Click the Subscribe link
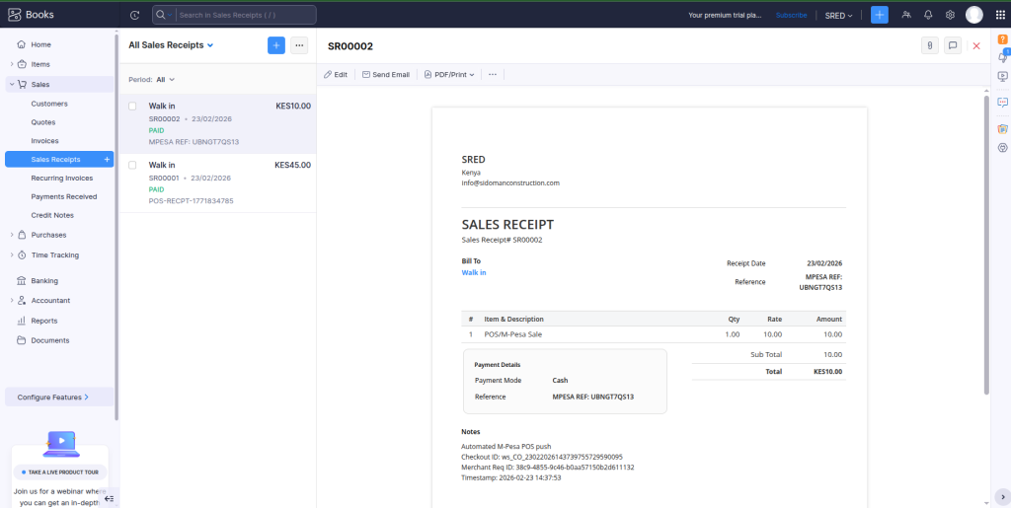The width and height of the screenshot is (1011, 508). (791, 16)
